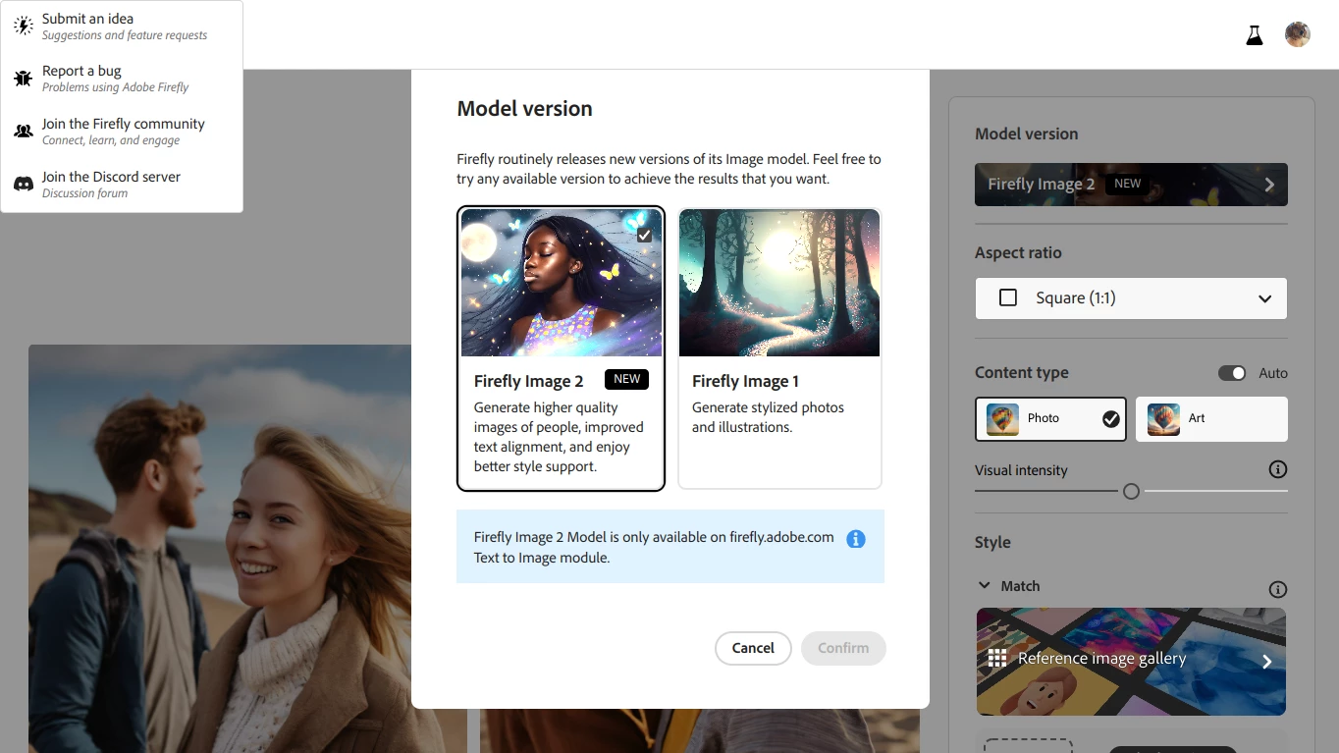Screen dimensions: 1339x753
Task: Click the chevron on Firefly Image 2 selector
Action: tap(1269, 185)
